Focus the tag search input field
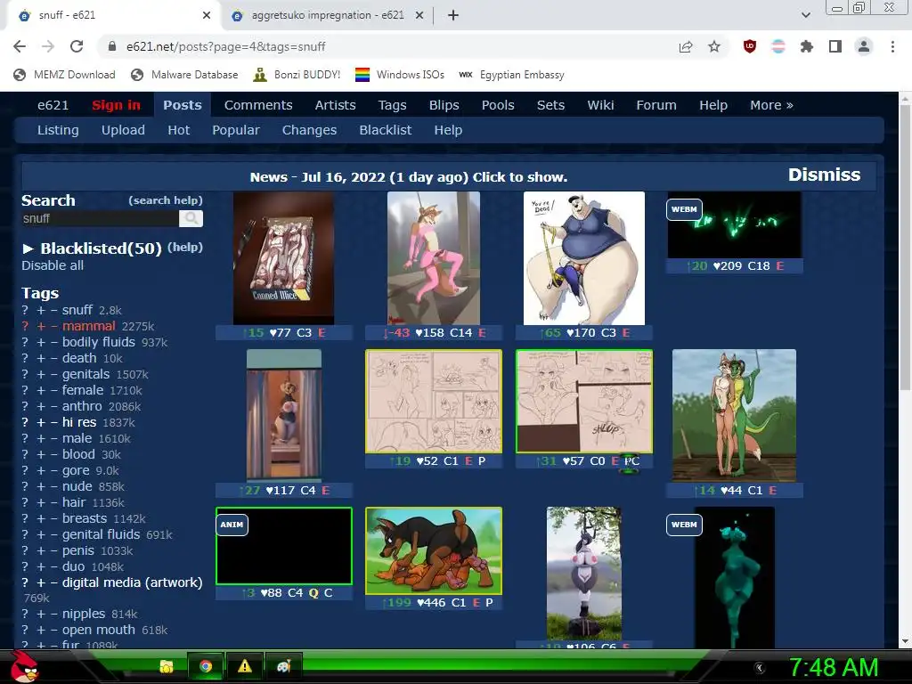The image size is (912, 684). (x=100, y=219)
